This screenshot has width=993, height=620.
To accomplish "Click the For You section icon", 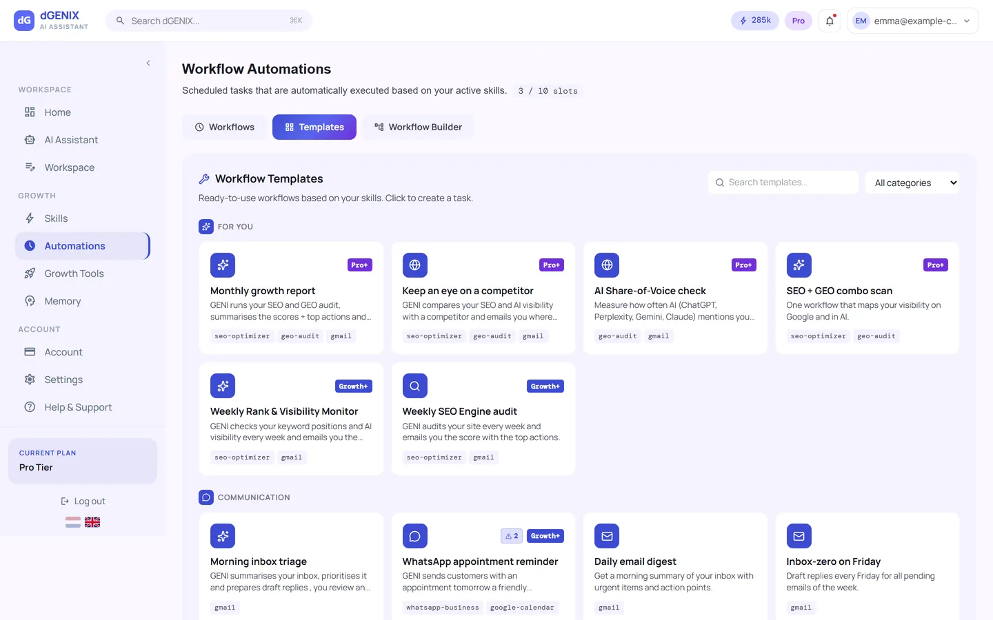I will point(206,227).
